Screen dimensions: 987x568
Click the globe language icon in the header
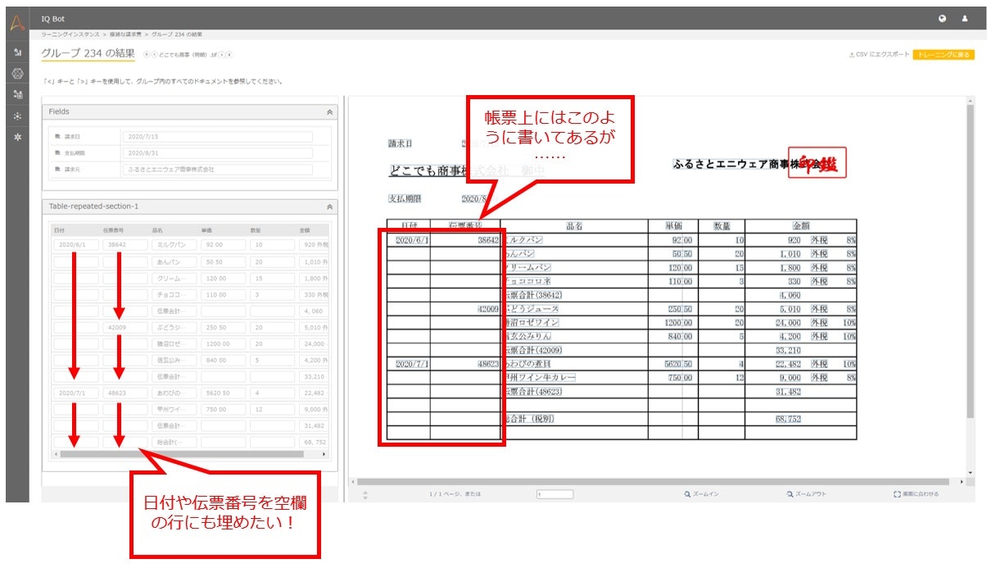click(x=943, y=18)
